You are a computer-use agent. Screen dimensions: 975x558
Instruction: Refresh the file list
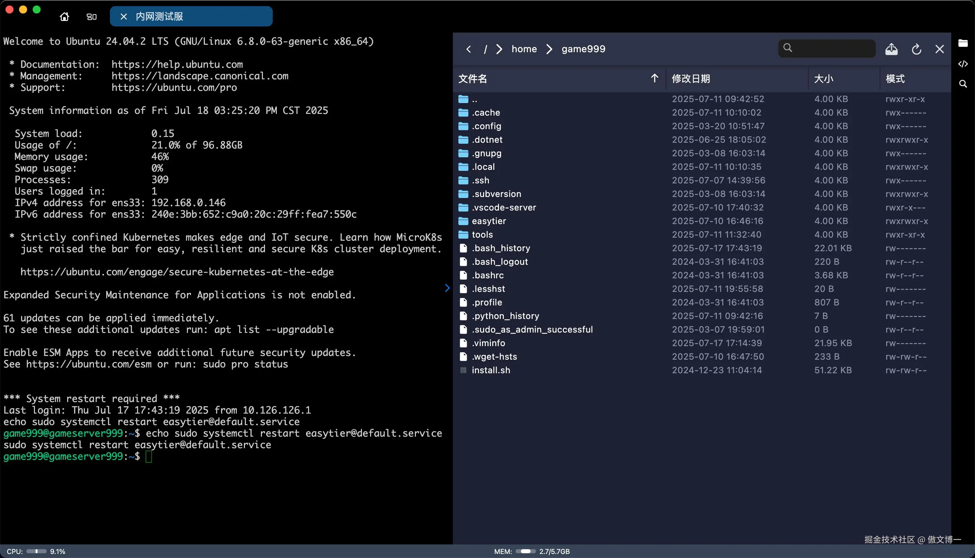(916, 49)
